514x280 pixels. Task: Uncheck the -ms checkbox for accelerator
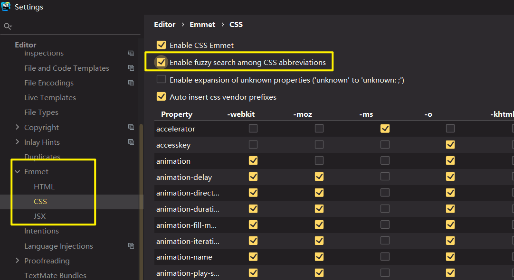pyautogui.click(x=385, y=129)
